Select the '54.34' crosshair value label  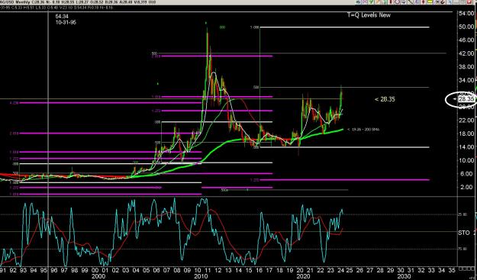click(x=62, y=16)
